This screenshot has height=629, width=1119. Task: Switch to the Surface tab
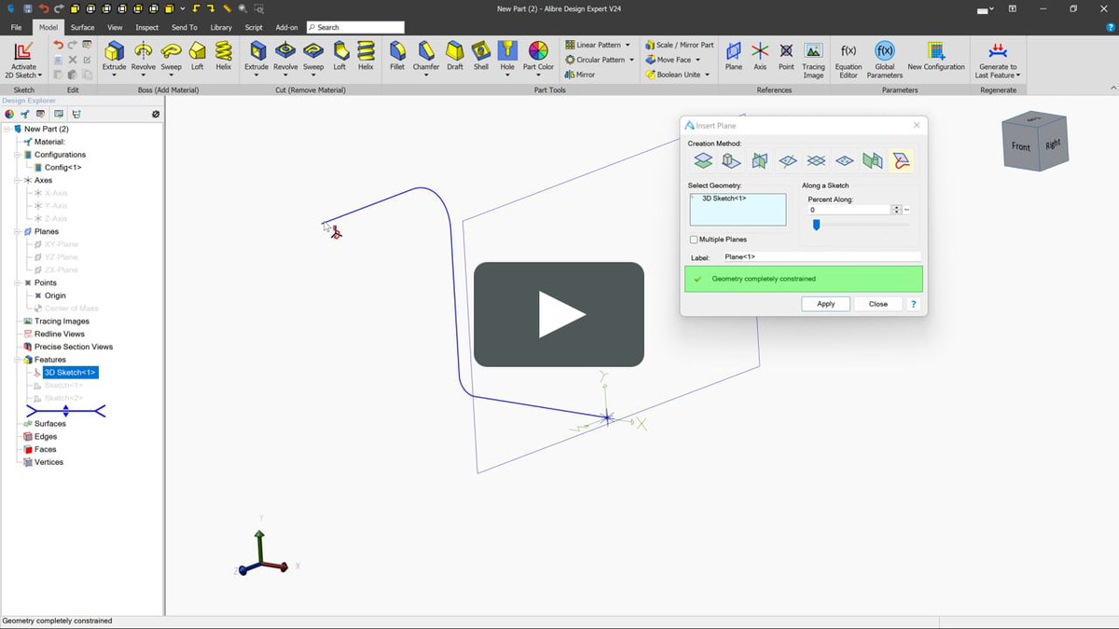(x=82, y=27)
